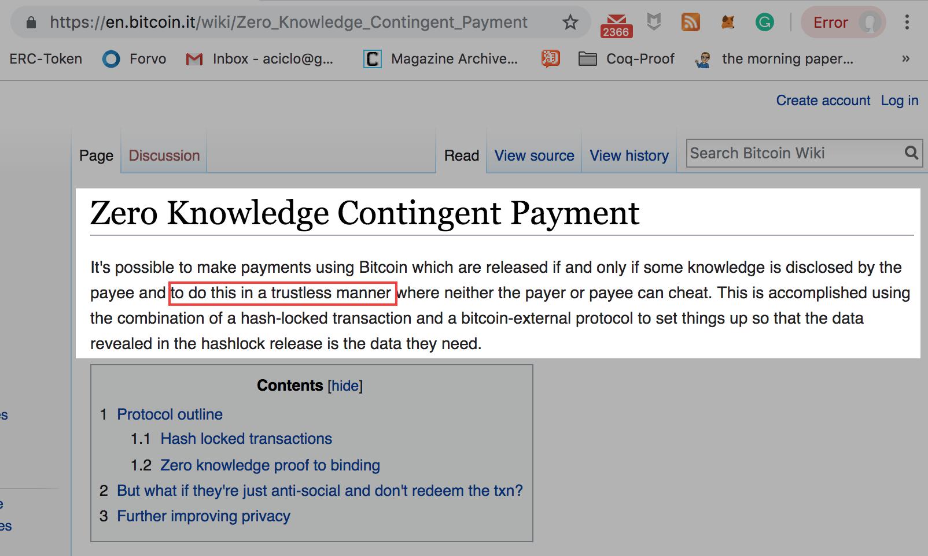
Task: Click the Zero Knowledge Contingent Payment heading
Action: 365,213
